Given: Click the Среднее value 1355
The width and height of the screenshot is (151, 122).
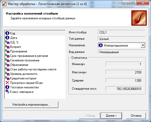Looking at the screenshot, I should (124, 80).
